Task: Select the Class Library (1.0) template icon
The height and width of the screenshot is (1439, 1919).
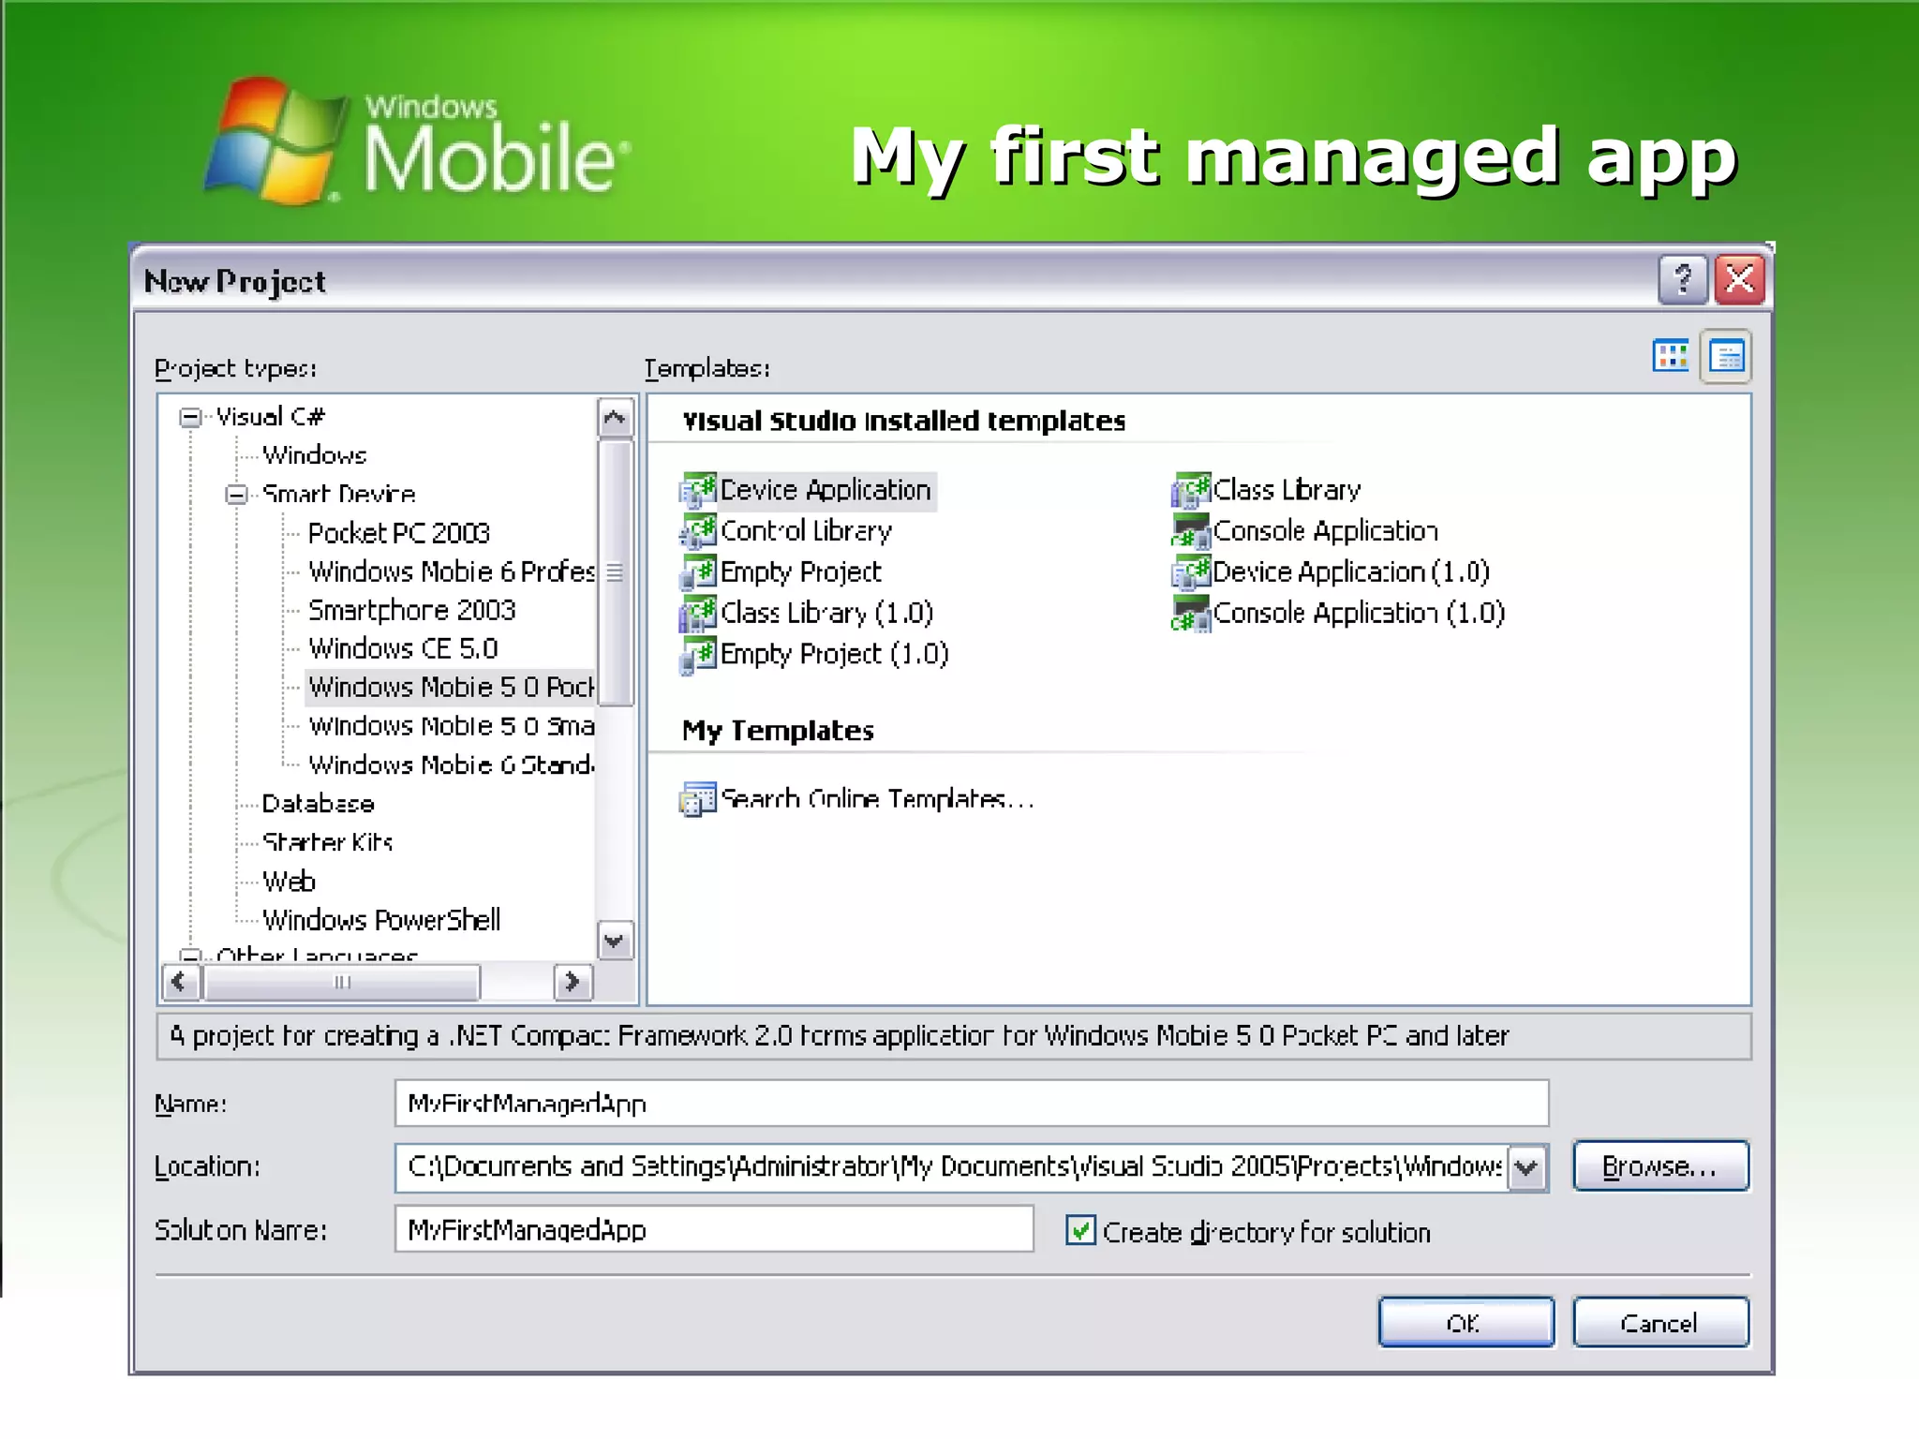Action: (698, 614)
